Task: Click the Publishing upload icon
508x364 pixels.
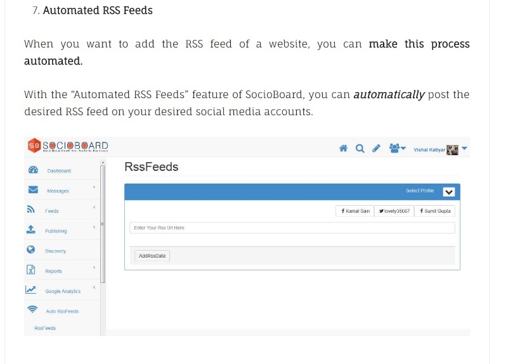Action: [31, 229]
